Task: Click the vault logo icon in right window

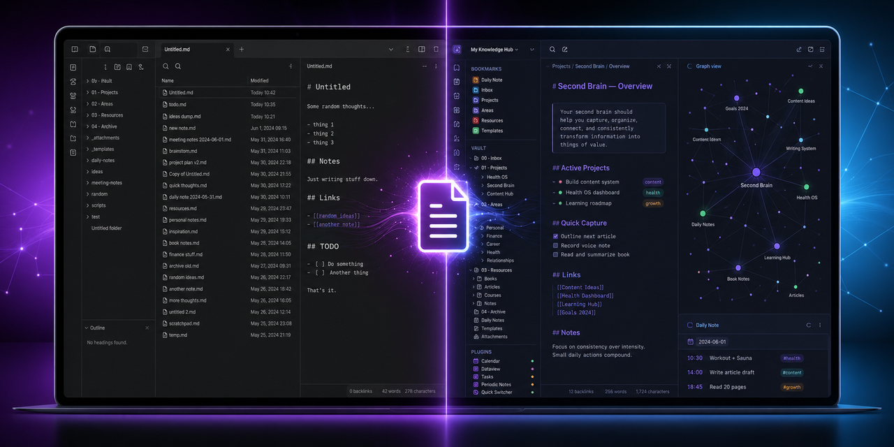Action: coord(457,50)
